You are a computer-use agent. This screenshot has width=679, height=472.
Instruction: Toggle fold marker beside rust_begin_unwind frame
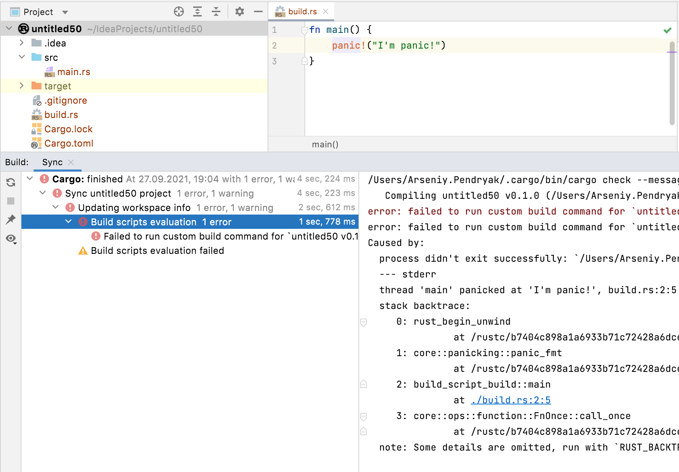coord(363,323)
